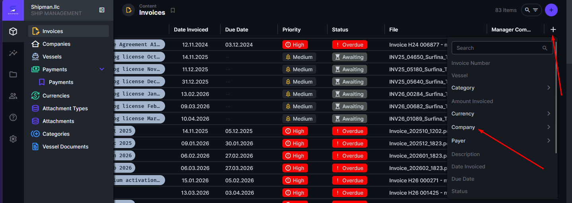This screenshot has width=572, height=203.
Task: Expand the Category column submenu
Action: point(549,88)
